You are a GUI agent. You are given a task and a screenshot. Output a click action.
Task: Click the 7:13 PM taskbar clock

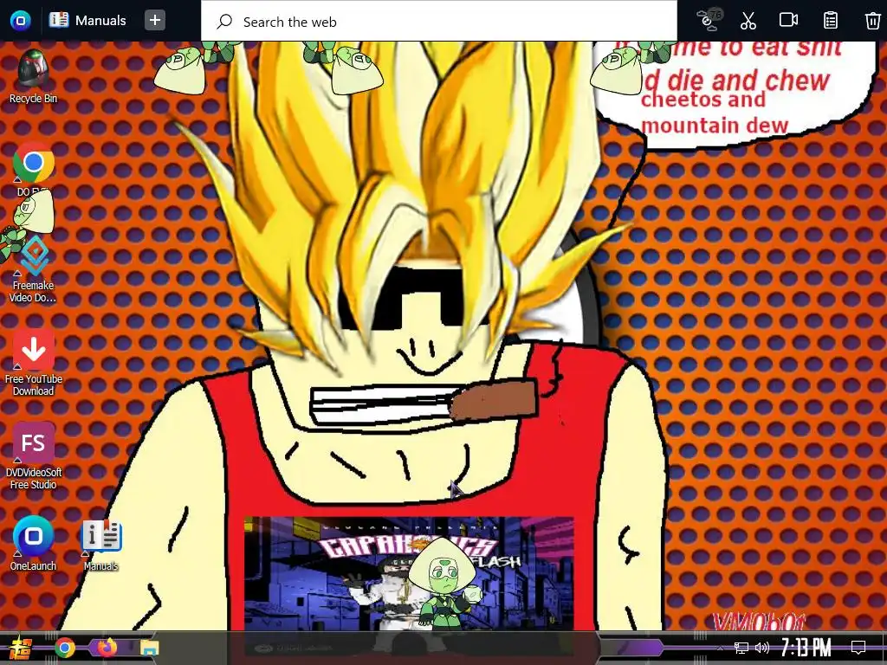click(806, 648)
